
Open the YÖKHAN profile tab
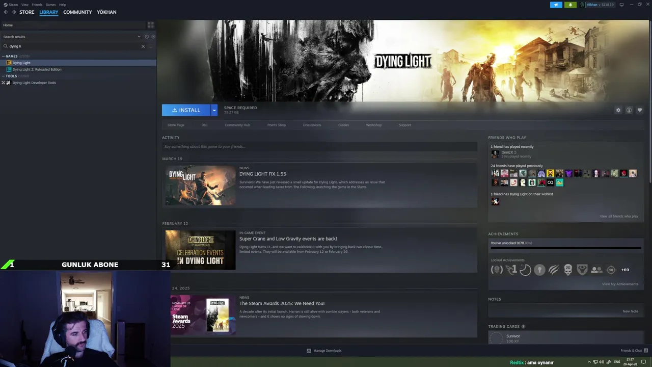[106, 12]
